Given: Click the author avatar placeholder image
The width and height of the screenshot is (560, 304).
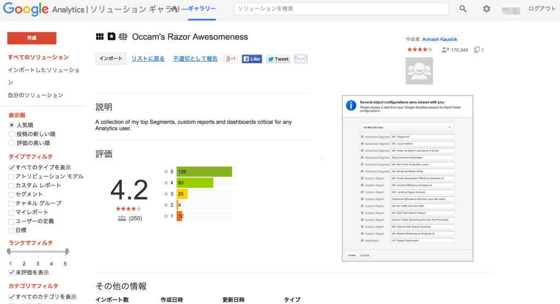Looking at the screenshot, I should coord(419,71).
